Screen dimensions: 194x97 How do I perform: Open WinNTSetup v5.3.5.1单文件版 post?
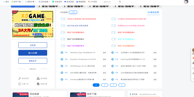82,66
